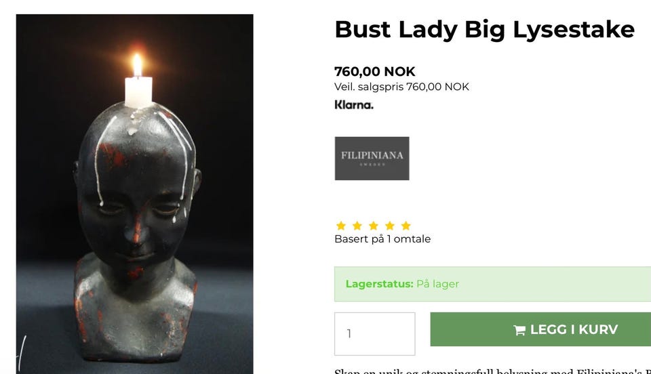Click the fourth yellow rating star
Screen dimensions: 651x374
(389, 226)
